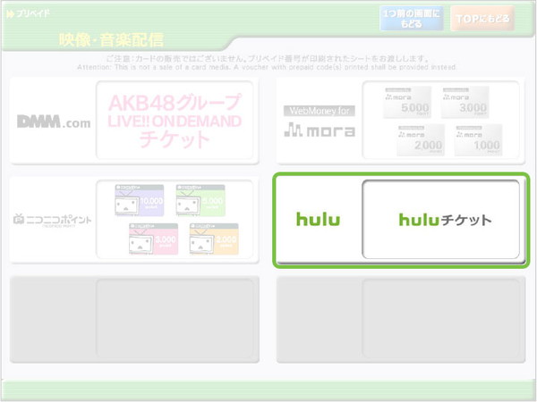The width and height of the screenshot is (537, 402).
Task: Pick the Niconico 3,000 point card
Action: (x=153, y=239)
